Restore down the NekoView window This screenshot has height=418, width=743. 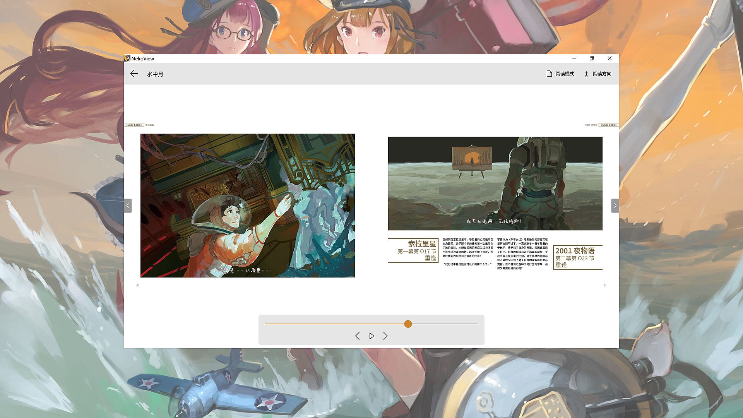(591, 58)
